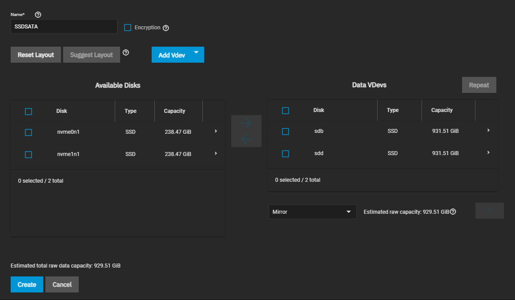
Task: Select the nvme0n1 disk name
Action: pos(68,132)
